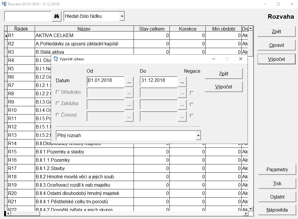Click the Název column header
This screenshot has width=298, height=219.
coord(84,29)
